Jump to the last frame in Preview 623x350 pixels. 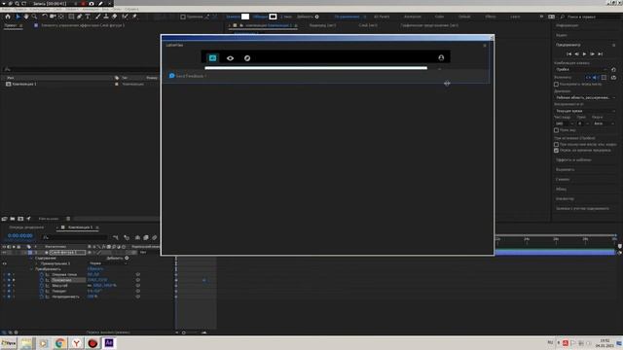pos(601,54)
